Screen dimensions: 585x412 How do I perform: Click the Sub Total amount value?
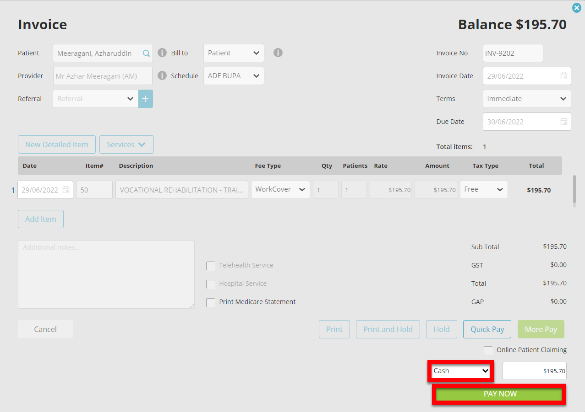tap(554, 247)
